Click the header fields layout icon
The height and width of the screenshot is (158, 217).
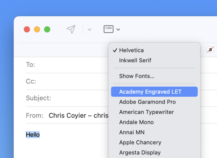click(108, 29)
